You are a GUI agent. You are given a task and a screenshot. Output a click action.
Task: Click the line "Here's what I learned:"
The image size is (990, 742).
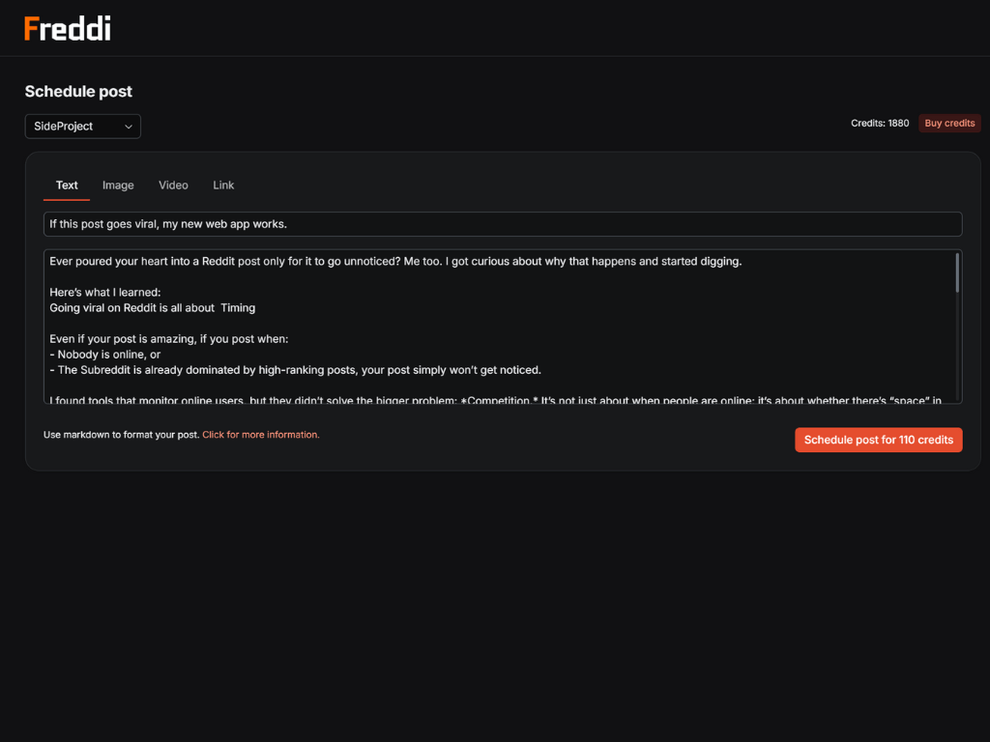coord(105,293)
